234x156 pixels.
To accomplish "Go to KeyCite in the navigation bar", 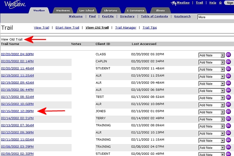I will point(108,16).
